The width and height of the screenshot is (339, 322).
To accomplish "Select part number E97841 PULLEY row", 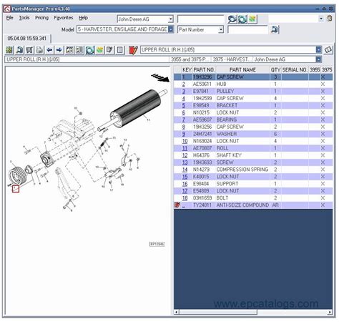I will pyautogui.click(x=253, y=92).
